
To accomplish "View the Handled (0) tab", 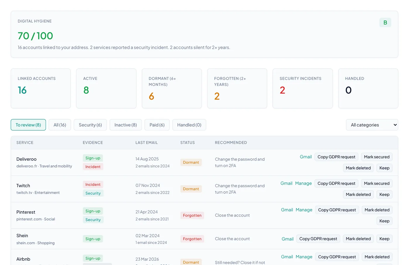I will (189, 125).
